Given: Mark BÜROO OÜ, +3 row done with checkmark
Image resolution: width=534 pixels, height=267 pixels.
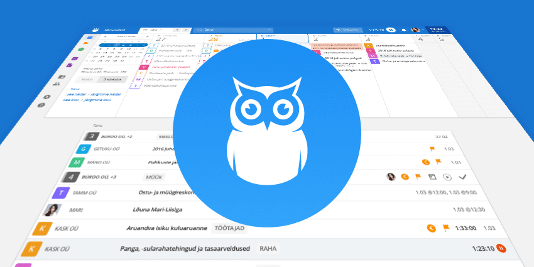Looking at the screenshot, I should tap(462, 177).
